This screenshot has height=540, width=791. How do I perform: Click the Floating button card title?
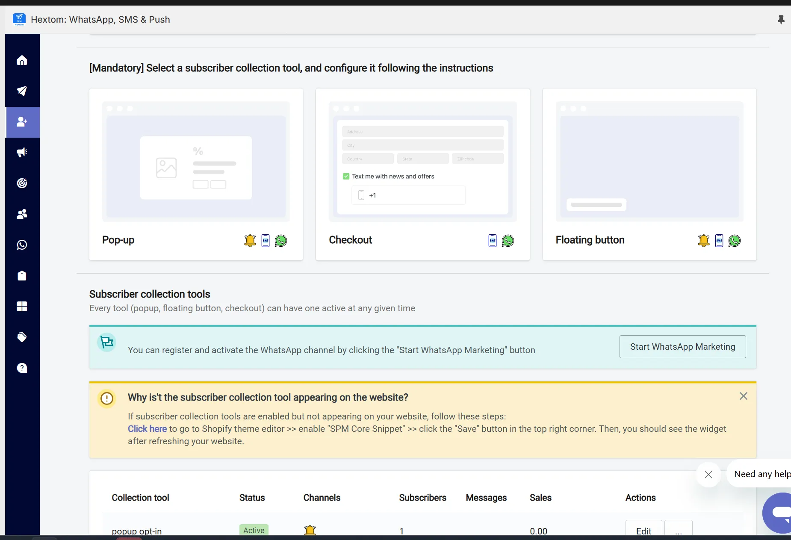[x=590, y=240]
